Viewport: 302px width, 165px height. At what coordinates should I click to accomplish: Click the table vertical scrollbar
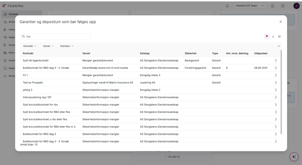tap(281, 92)
